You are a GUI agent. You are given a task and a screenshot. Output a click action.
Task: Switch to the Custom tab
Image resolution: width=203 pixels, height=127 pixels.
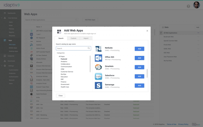pos(73,38)
